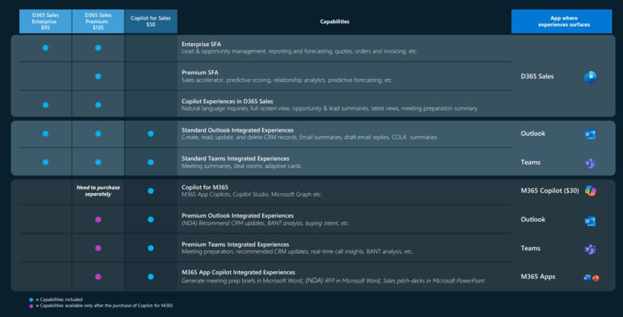623x317 pixels.
Task: Click the Word icon beside M365 Apps
Action: click(586, 278)
